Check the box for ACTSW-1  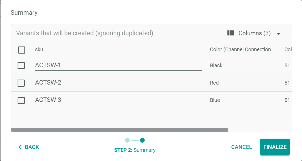pyautogui.click(x=21, y=65)
